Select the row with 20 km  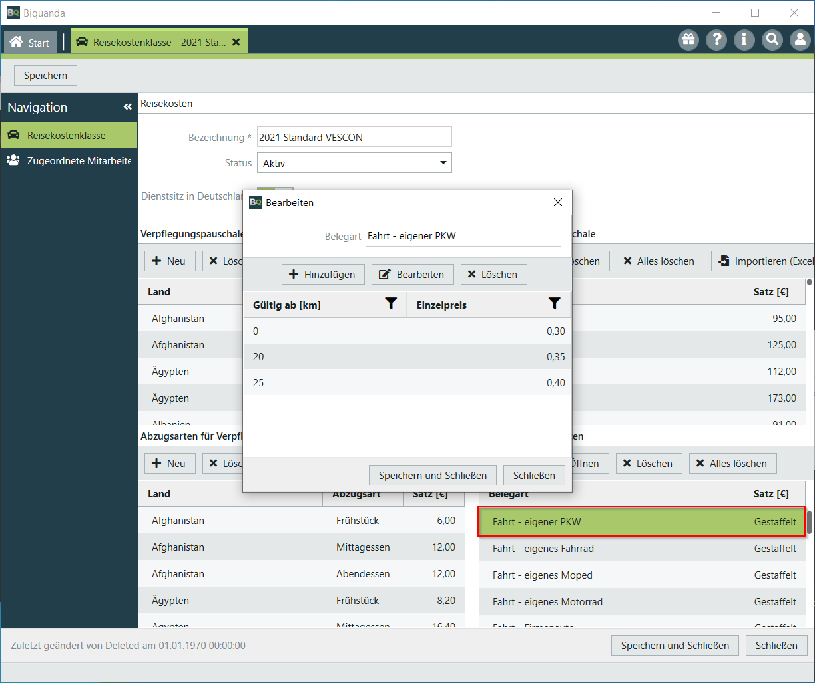(407, 357)
